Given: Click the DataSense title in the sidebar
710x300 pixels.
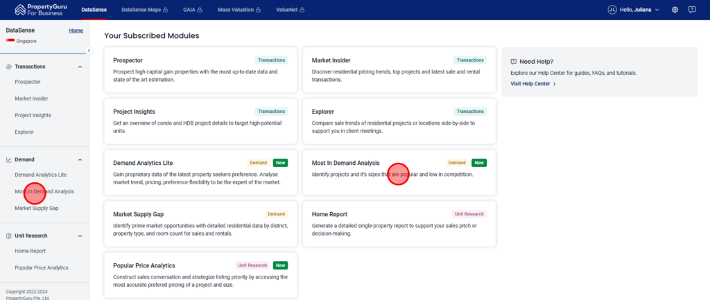Looking at the screenshot, I should coord(20,30).
